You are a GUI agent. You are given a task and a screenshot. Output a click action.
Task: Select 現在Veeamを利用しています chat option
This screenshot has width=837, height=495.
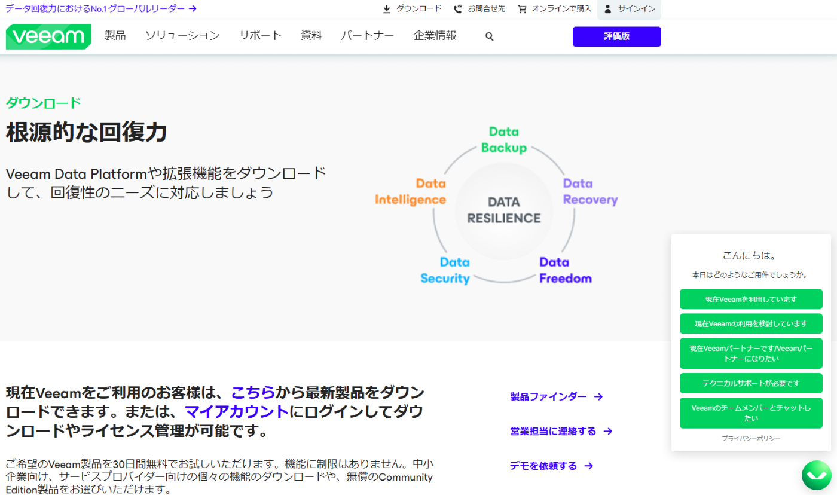[751, 299]
